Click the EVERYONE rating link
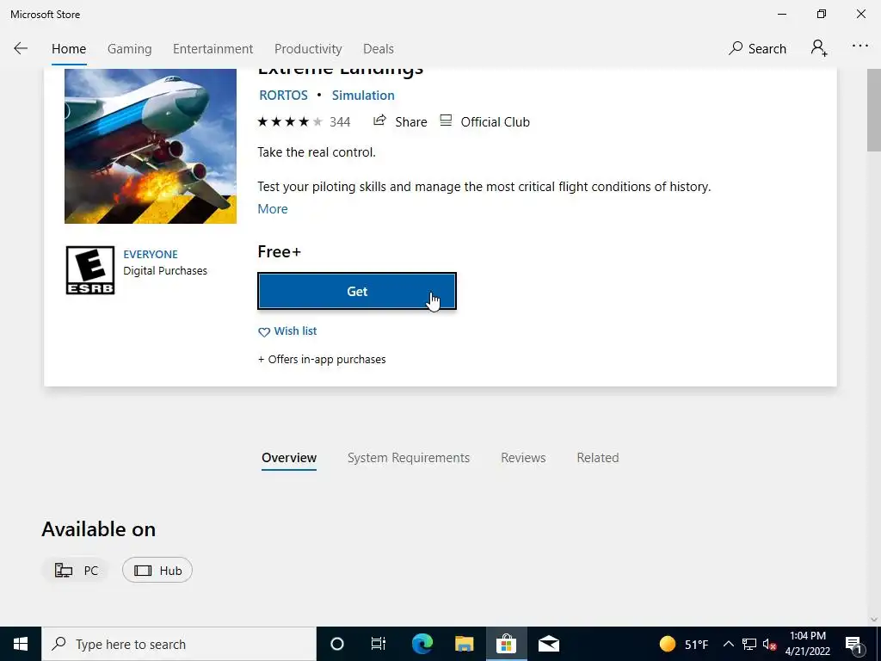The width and height of the screenshot is (881, 661). pyautogui.click(x=151, y=254)
